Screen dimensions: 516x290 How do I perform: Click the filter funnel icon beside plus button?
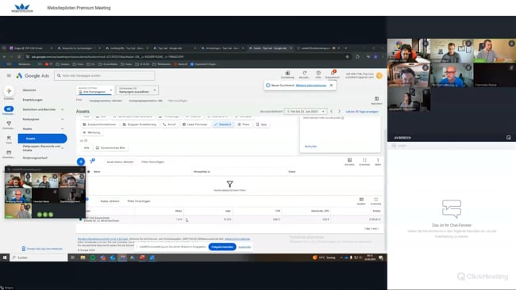coord(92,161)
